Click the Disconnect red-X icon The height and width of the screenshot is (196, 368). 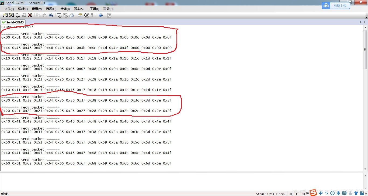pos(30,15)
